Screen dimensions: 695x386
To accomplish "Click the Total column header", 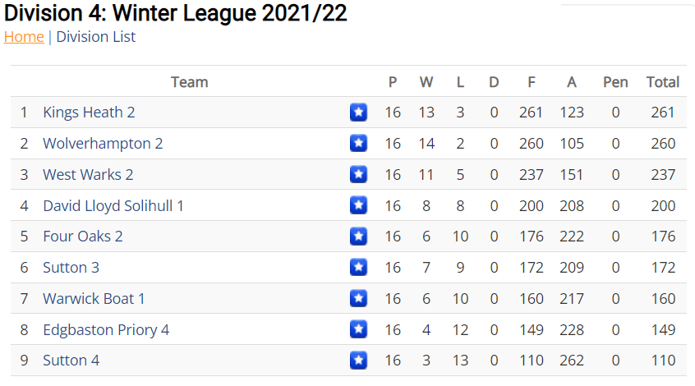I will [663, 82].
